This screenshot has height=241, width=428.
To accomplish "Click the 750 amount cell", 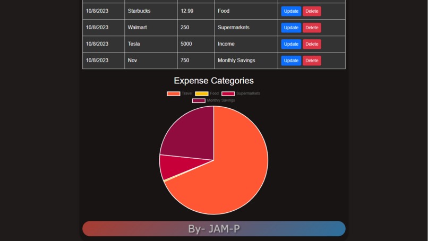I will 196,61.
